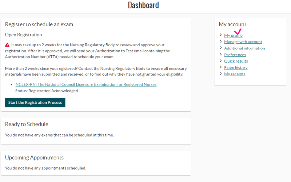Viewport: 291px width, 182px height.
Task: Open Manage web account link
Action: pyautogui.click(x=243, y=41)
